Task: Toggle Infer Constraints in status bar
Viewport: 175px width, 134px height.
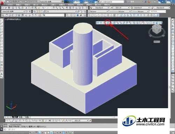Action: [30, 133]
